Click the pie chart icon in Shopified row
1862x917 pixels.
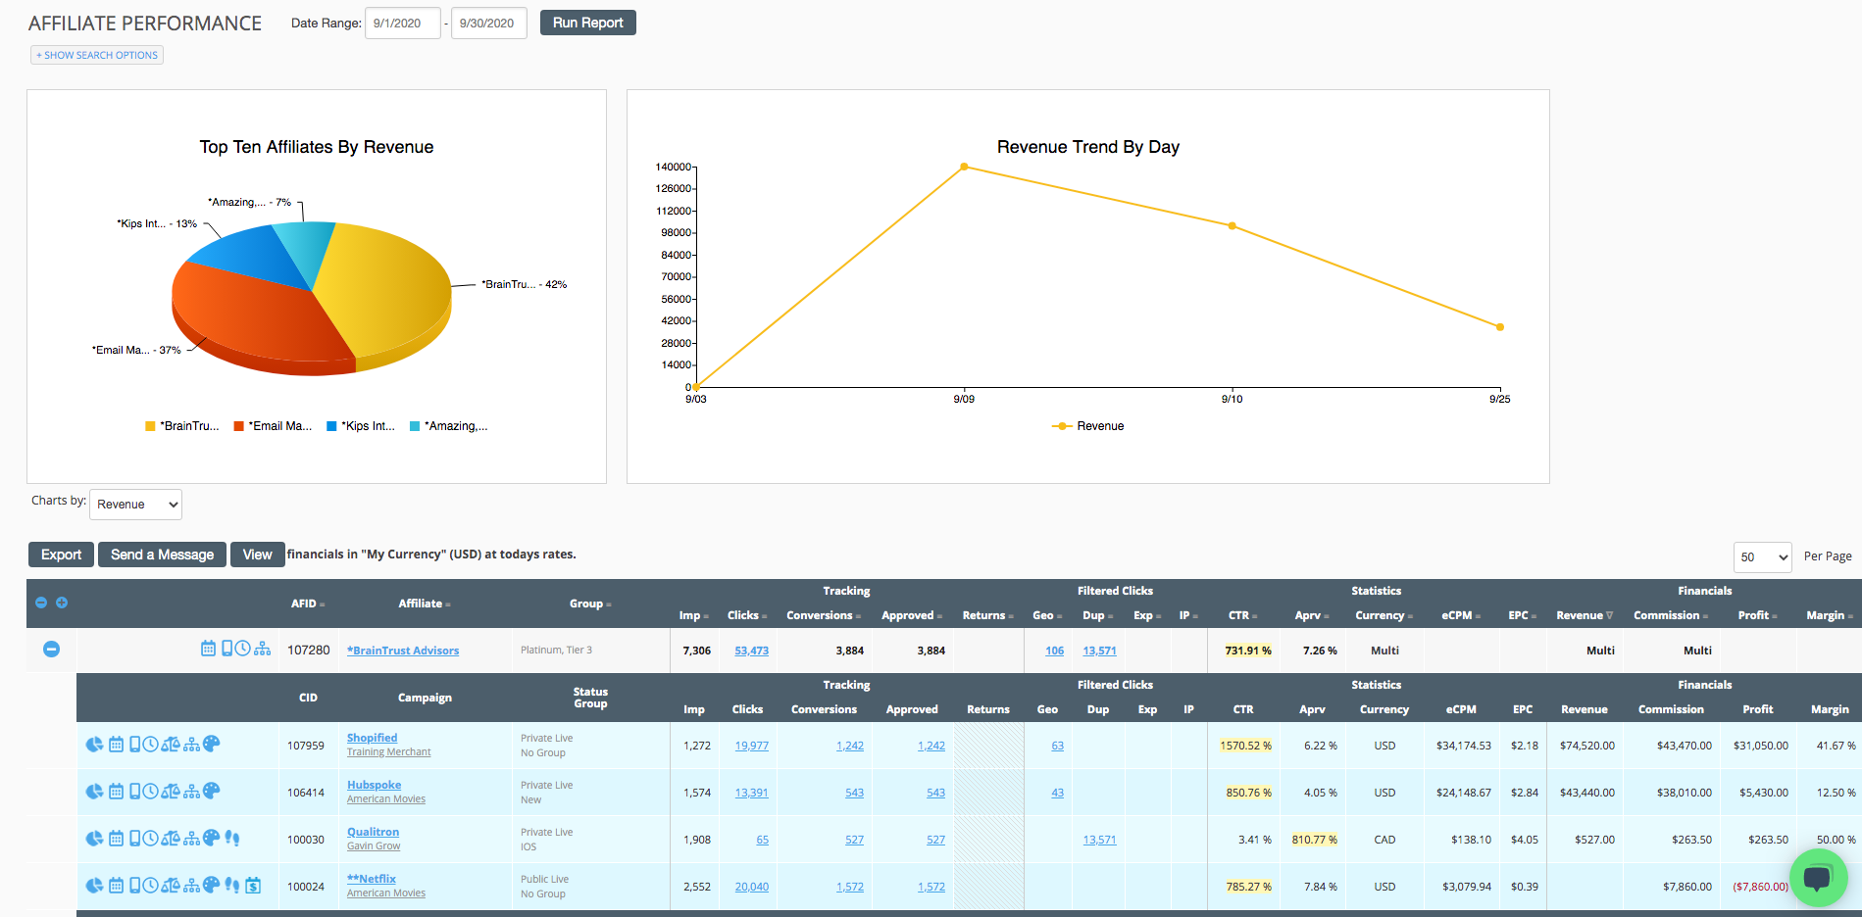click(94, 745)
